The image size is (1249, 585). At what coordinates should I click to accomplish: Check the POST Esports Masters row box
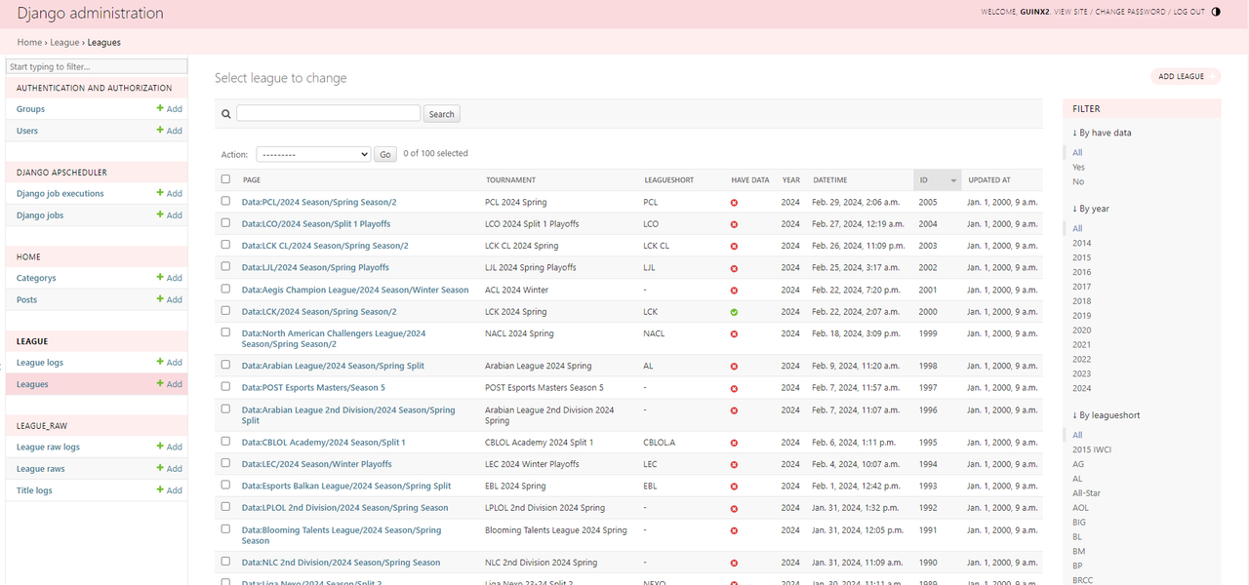[226, 387]
